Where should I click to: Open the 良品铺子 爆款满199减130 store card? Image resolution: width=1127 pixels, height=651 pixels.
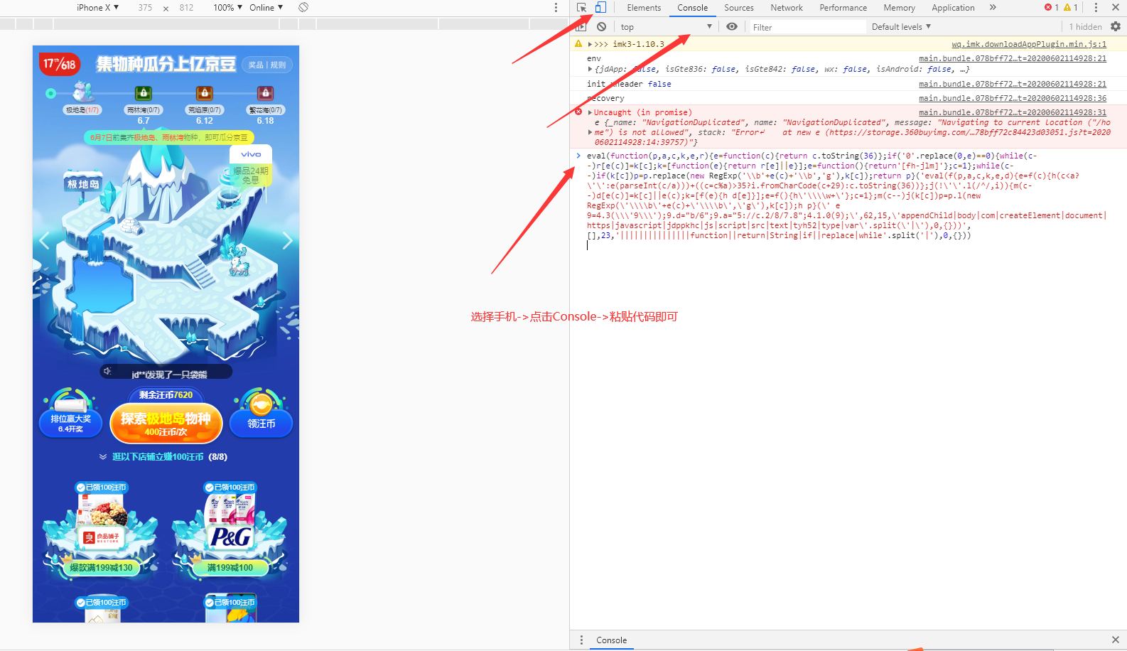[x=101, y=532]
